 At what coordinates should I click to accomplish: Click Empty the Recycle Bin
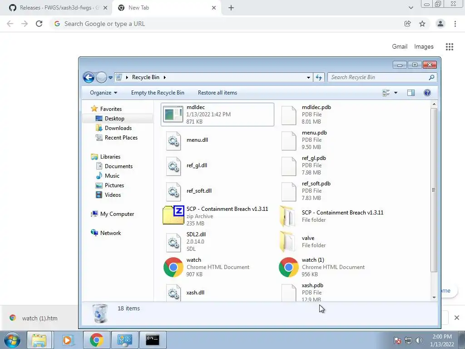[x=158, y=93]
